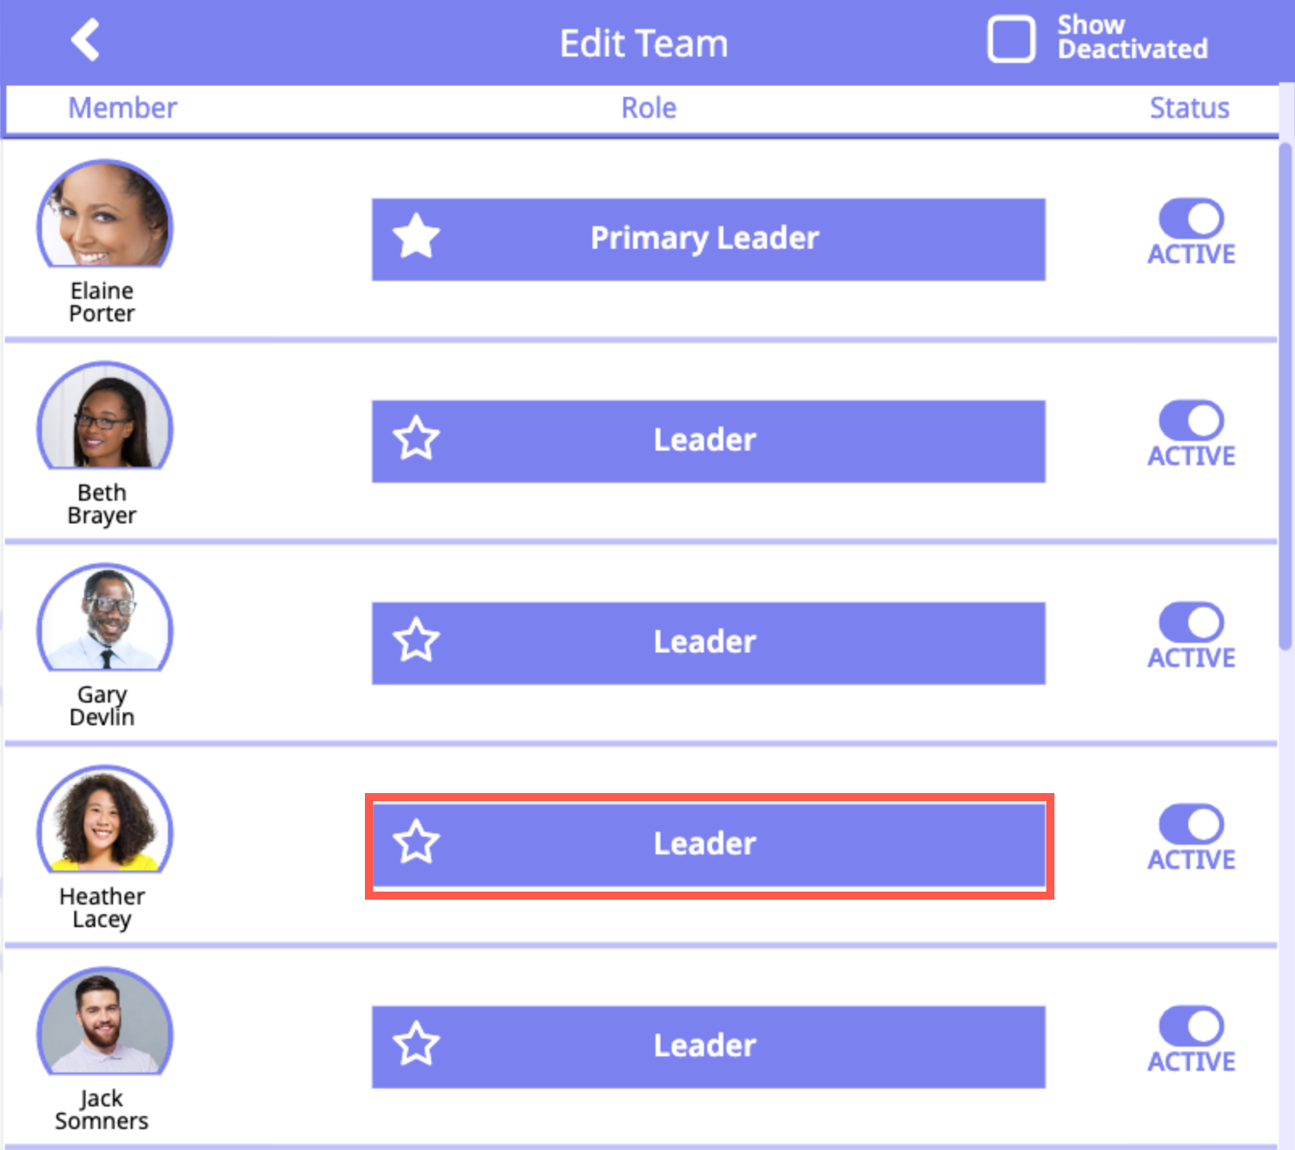Turn off Jack Somners' active toggle
The width and height of the screenshot is (1295, 1150).
(x=1191, y=1026)
